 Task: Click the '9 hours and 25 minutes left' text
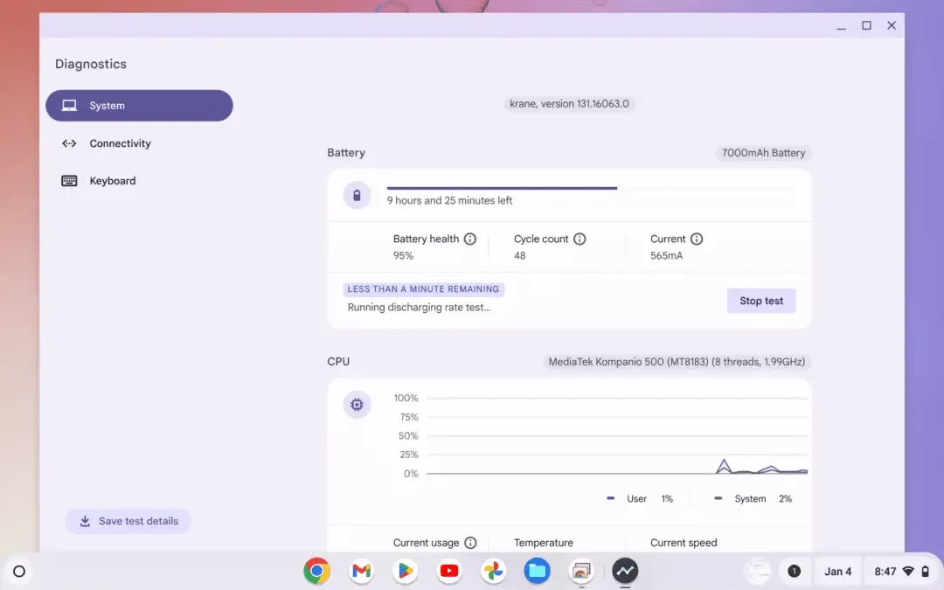click(449, 200)
